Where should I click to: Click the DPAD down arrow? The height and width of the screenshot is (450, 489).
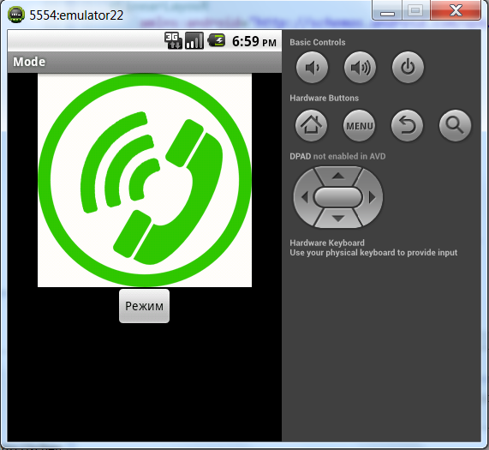point(338,218)
